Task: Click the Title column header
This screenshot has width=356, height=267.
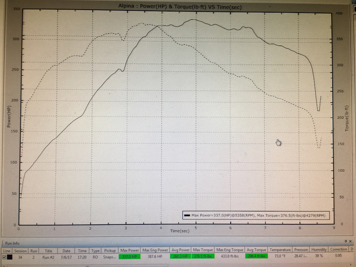Action: [x=48, y=251]
